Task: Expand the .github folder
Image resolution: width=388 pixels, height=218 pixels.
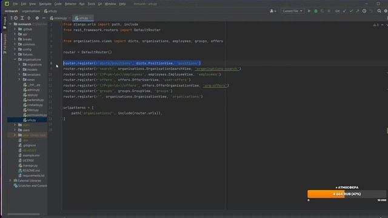Action: tap(15, 29)
